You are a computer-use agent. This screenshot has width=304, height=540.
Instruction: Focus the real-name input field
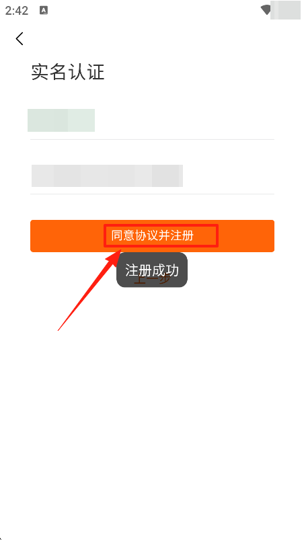tap(152, 120)
